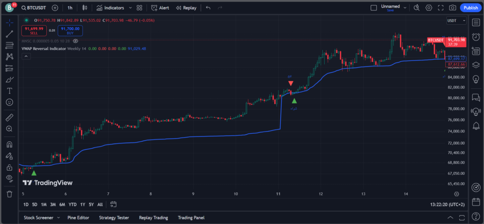
Task: Activate the zoom in magnifier tool
Action: [x=9, y=129]
